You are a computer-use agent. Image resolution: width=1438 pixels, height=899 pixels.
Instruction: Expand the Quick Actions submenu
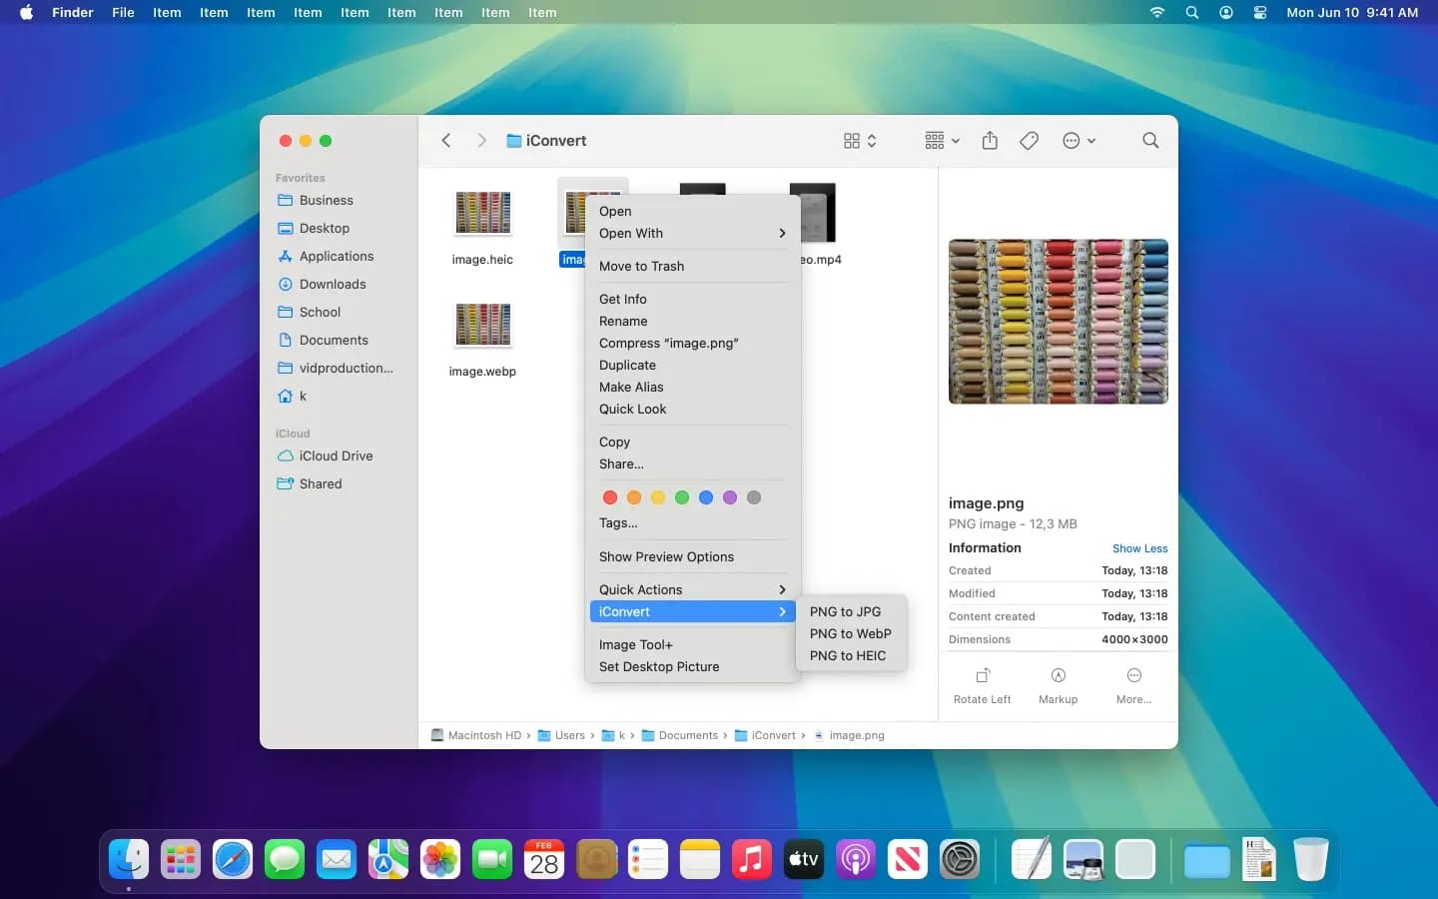[x=692, y=590]
